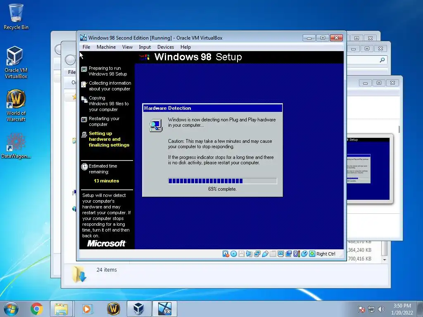
Task: Click the Action Center flag tray icon
Action: pyautogui.click(x=361, y=310)
